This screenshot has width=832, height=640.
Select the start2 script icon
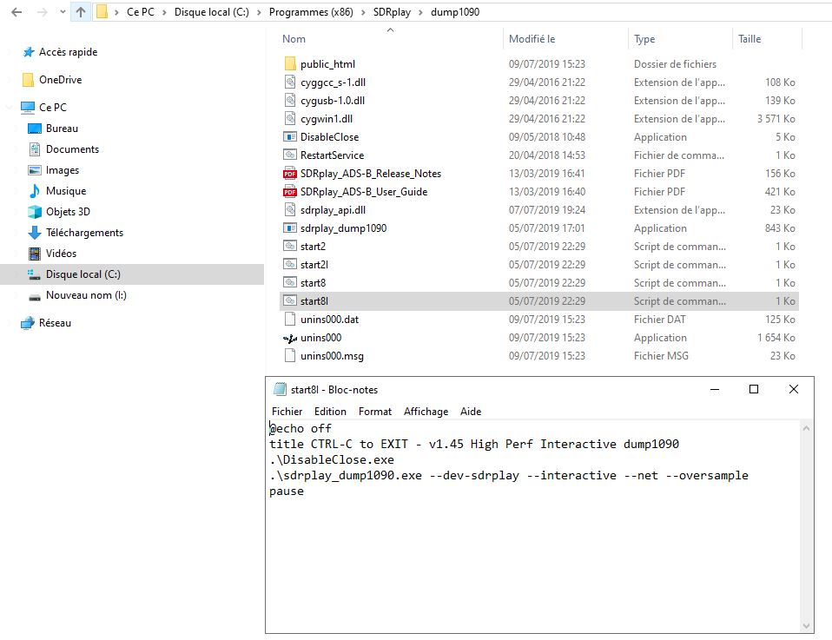tap(290, 247)
